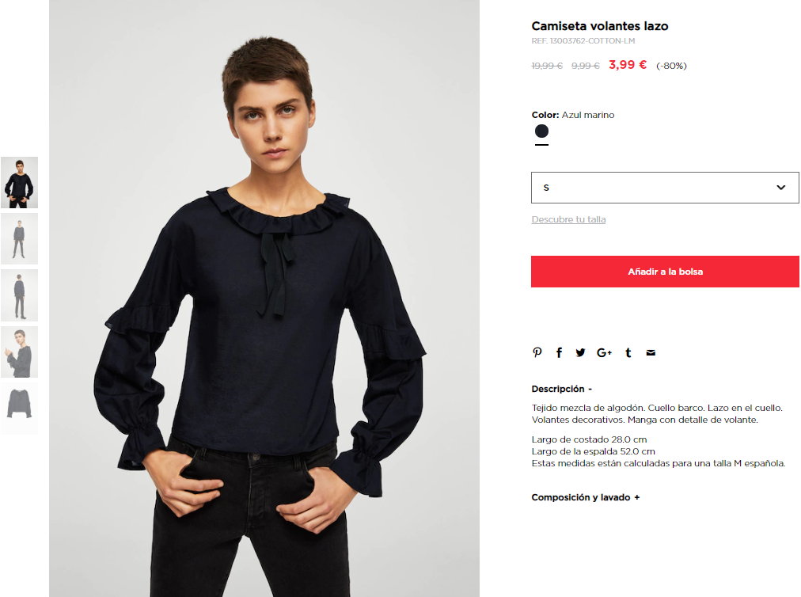Collapse the Descripción section
801x597 pixels.
561,389
